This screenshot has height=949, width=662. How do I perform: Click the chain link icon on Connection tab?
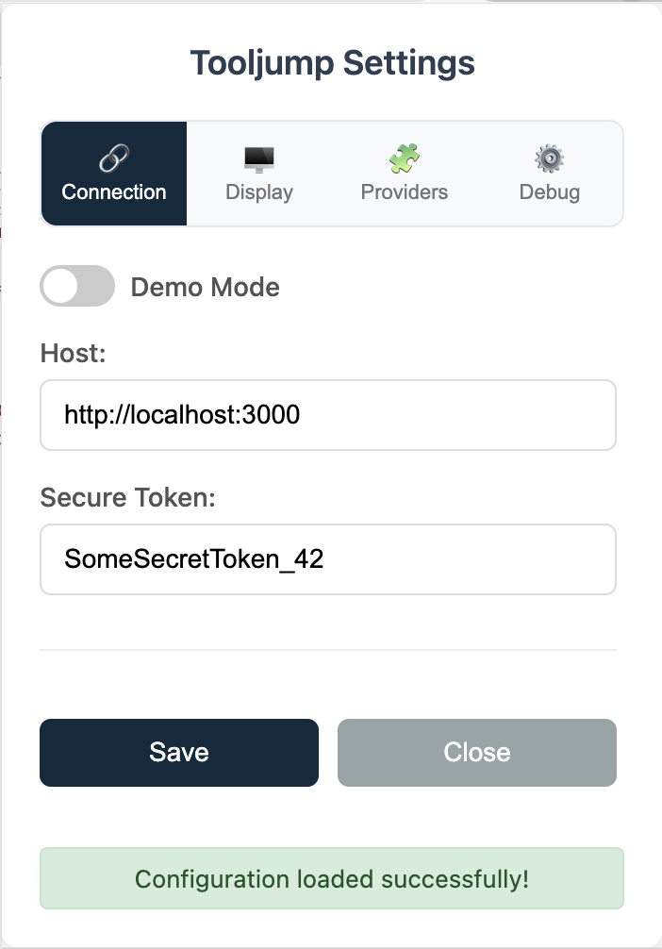(x=114, y=158)
